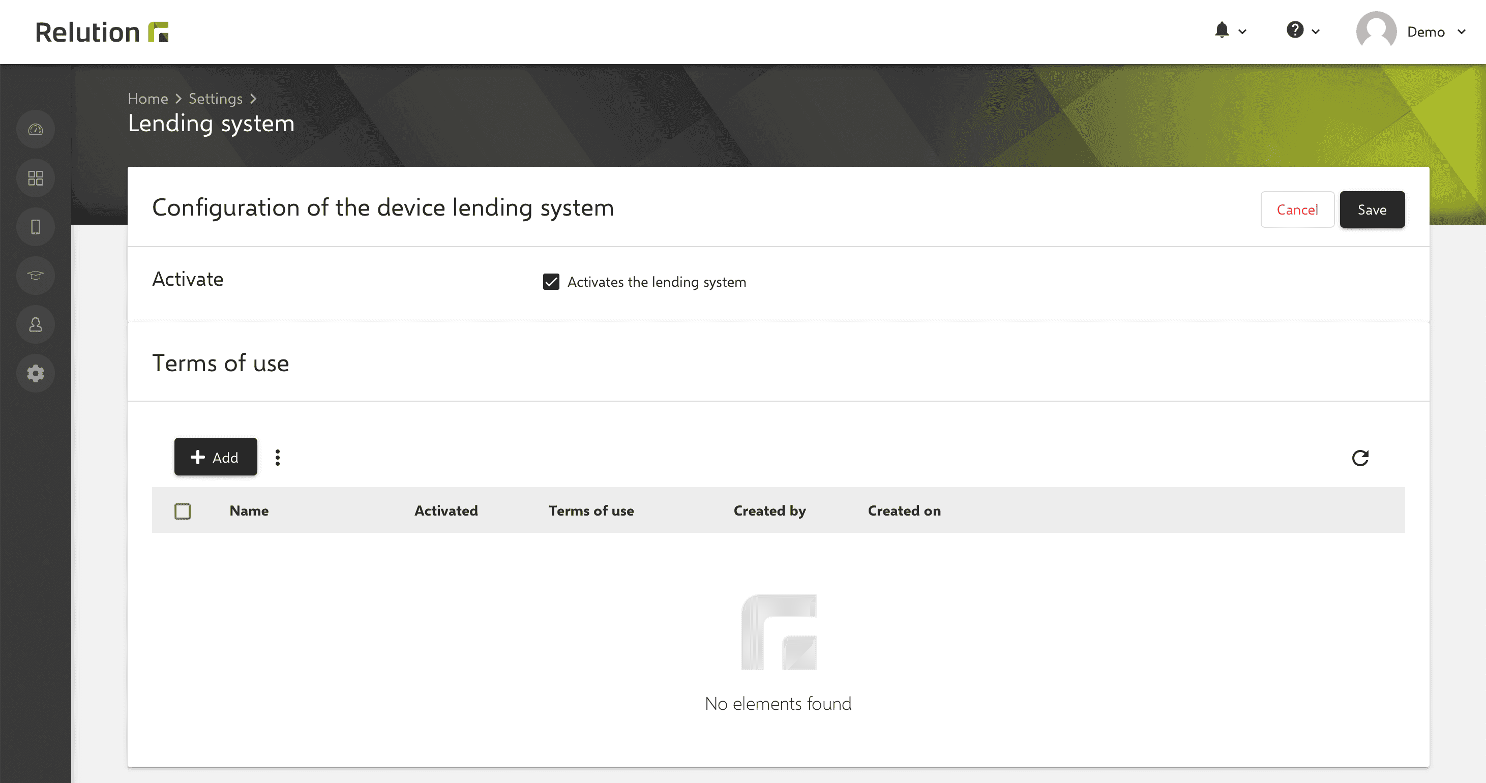This screenshot has height=783, width=1486.
Task: Click the mobile device icon in sidebar
Action: tap(36, 226)
